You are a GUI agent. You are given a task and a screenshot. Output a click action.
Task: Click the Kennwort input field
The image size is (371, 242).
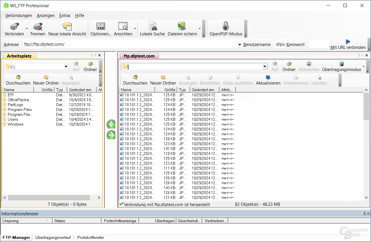[x=318, y=45]
